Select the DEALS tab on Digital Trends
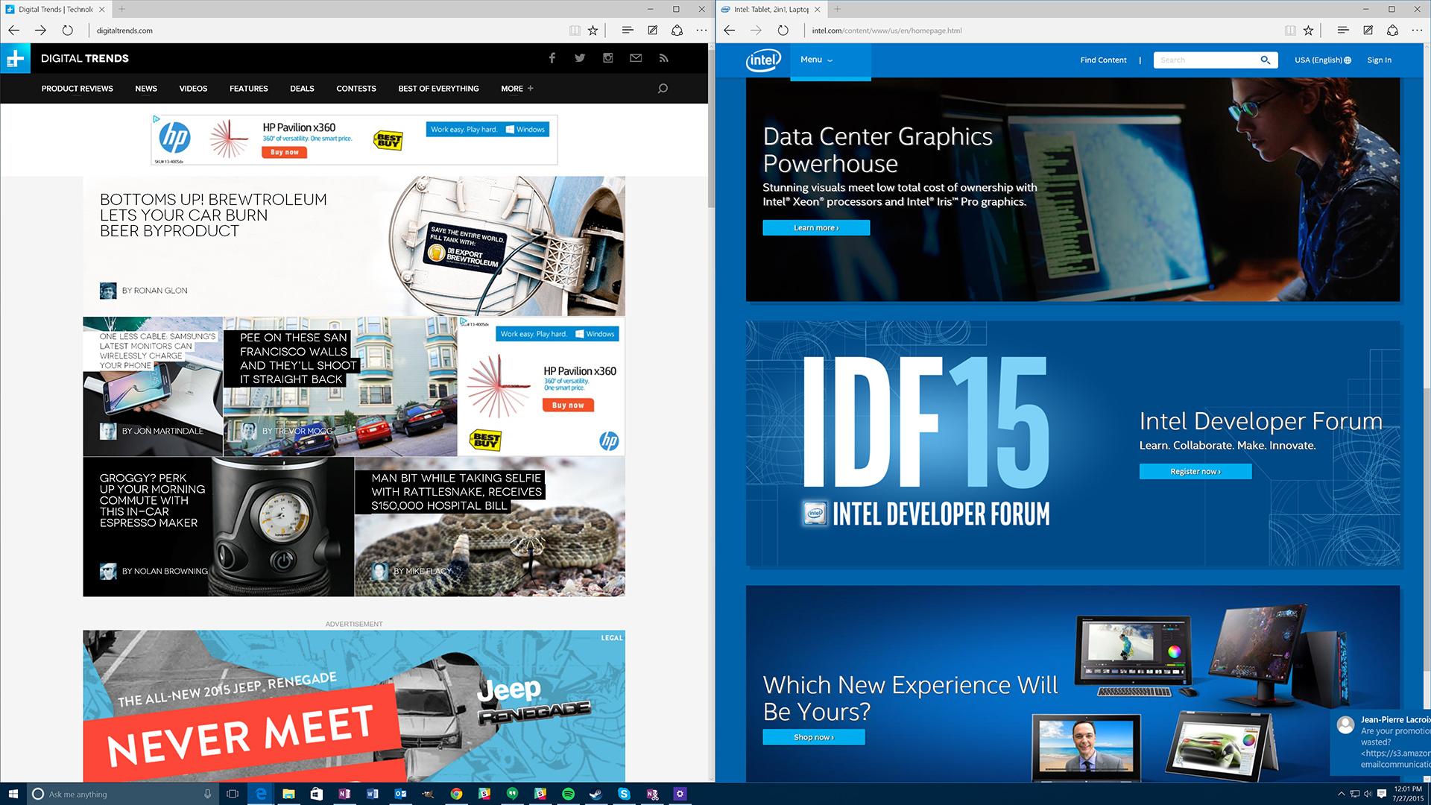The width and height of the screenshot is (1431, 805). click(302, 89)
